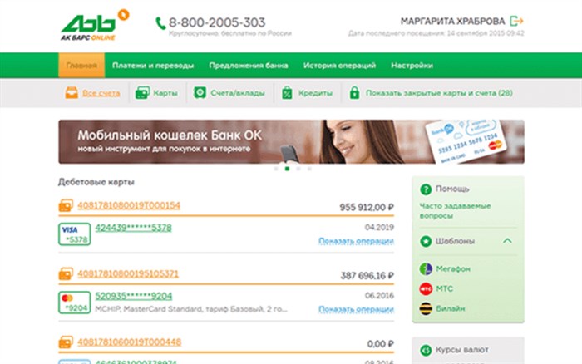Select the Счета/вклады filter

click(x=238, y=93)
